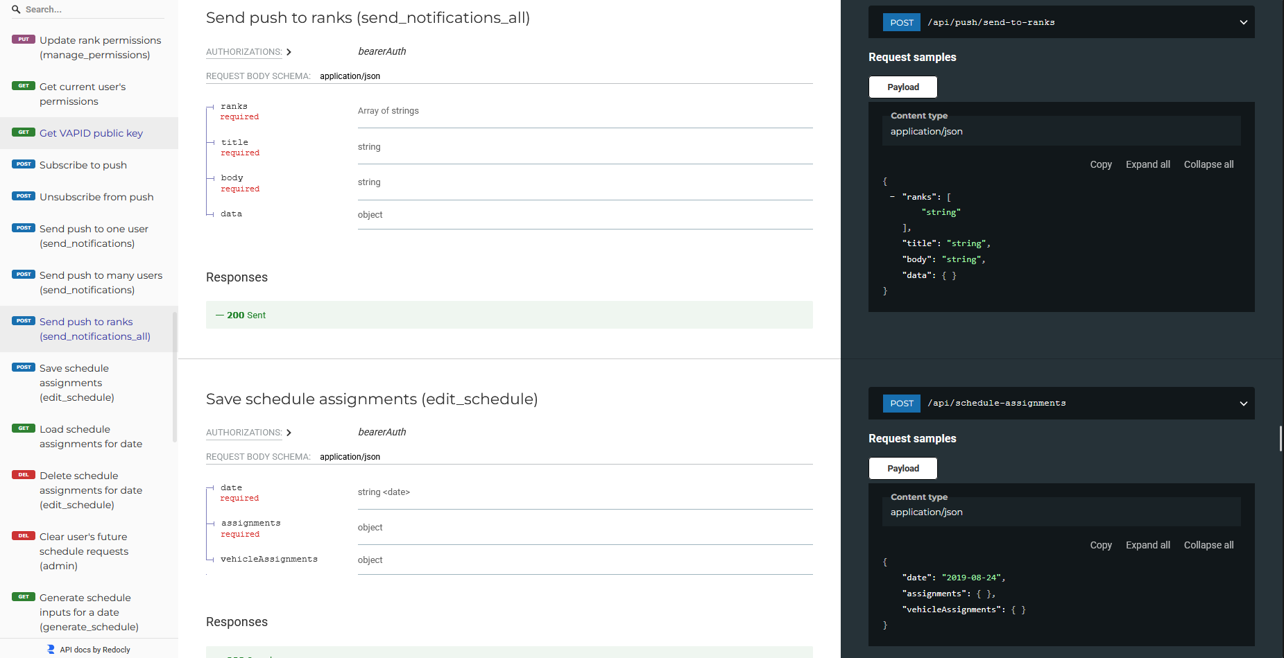Select the Payload tab under send-to-ranks request samples

(x=902, y=87)
